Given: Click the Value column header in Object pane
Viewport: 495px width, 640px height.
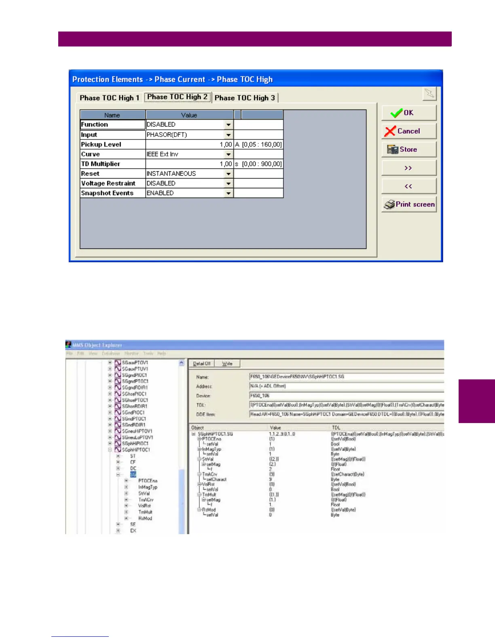Looking at the screenshot, I should (x=298, y=427).
